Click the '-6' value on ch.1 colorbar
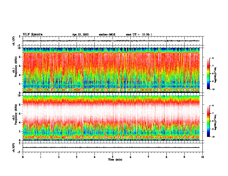Viewport: 228px width, 176px height. [212, 58]
